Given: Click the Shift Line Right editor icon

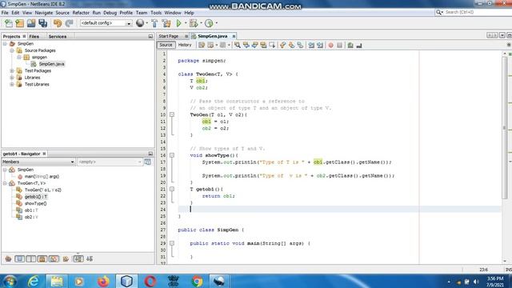Looking at the screenshot, I should (x=320, y=45).
